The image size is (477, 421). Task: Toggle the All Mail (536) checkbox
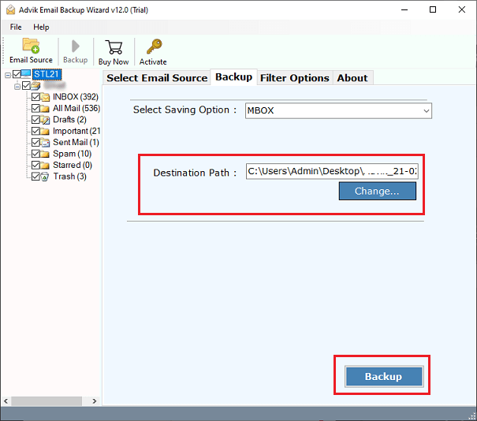tap(35, 108)
